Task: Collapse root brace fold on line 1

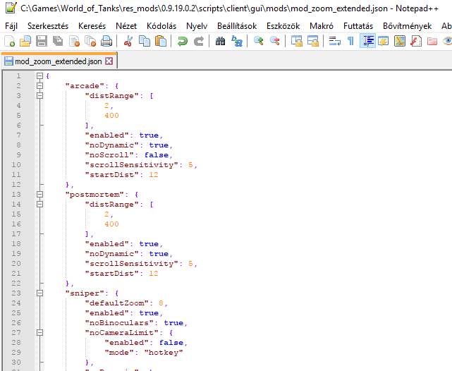Action: (39, 75)
